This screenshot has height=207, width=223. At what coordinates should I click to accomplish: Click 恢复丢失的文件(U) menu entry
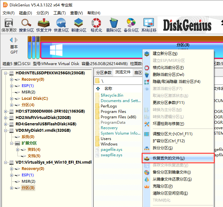[x=178, y=158]
